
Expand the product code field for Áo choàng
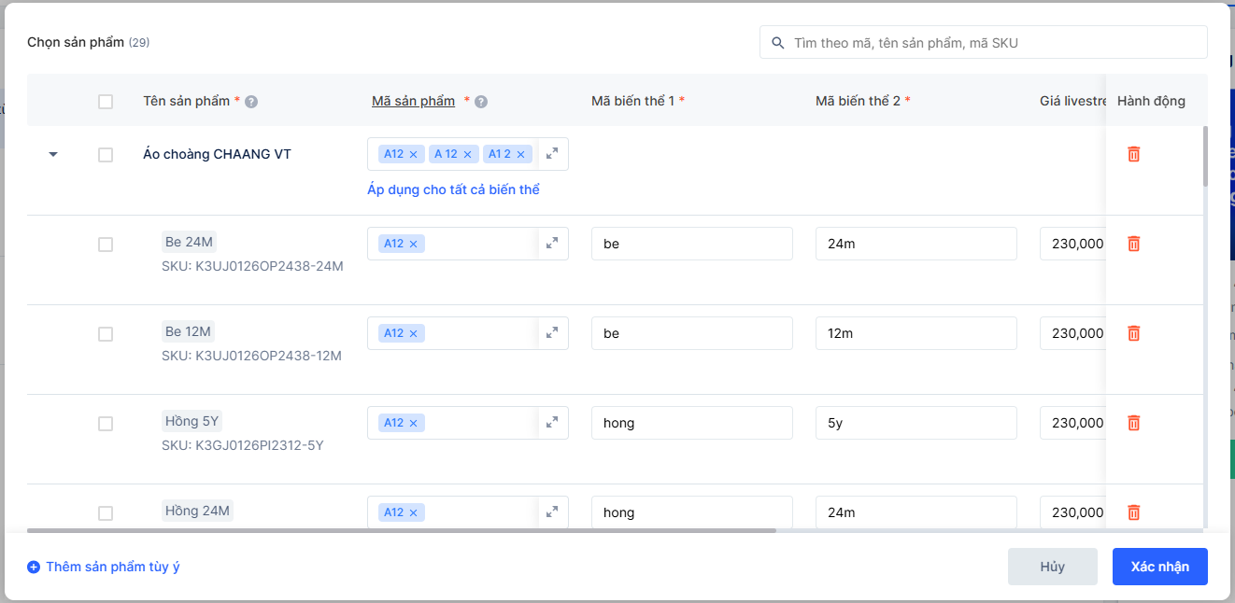pyautogui.click(x=552, y=154)
